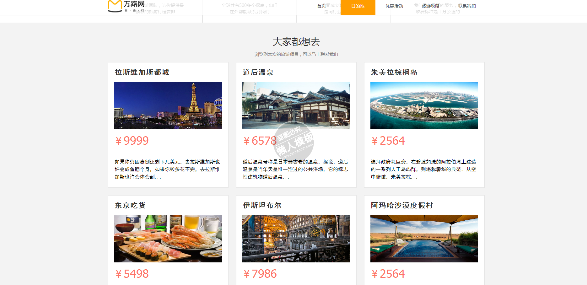Select the 目的地 navigation tab

point(358,7)
